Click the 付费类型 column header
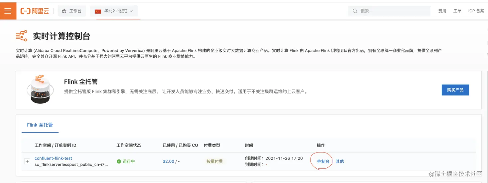The height and width of the screenshot is (183, 488). [212, 145]
